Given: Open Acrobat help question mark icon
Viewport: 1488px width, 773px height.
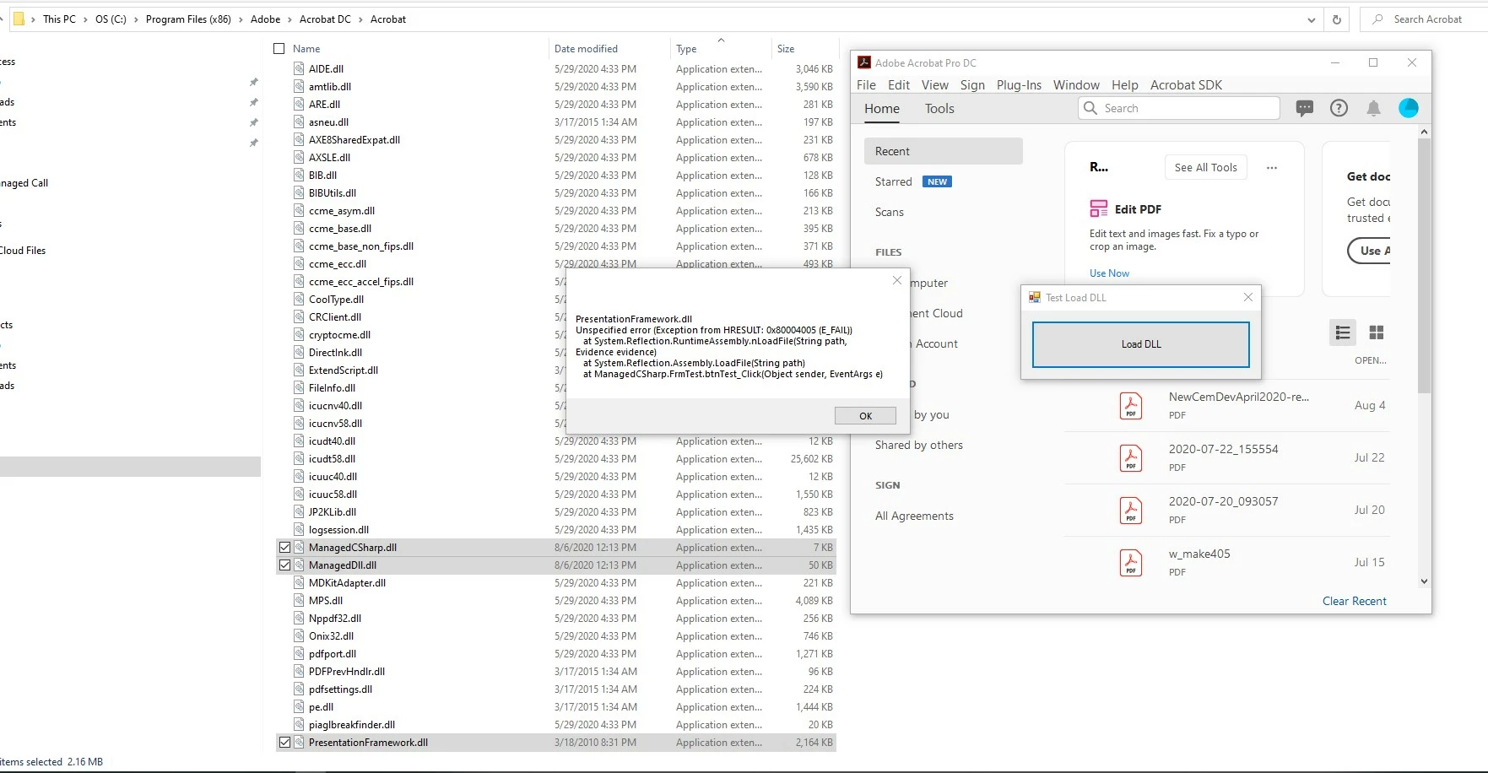Looking at the screenshot, I should click(x=1339, y=108).
